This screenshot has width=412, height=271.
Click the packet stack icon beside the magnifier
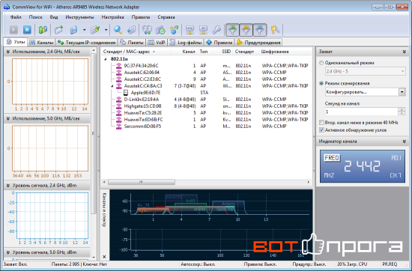pyautogui.click(x=131, y=30)
